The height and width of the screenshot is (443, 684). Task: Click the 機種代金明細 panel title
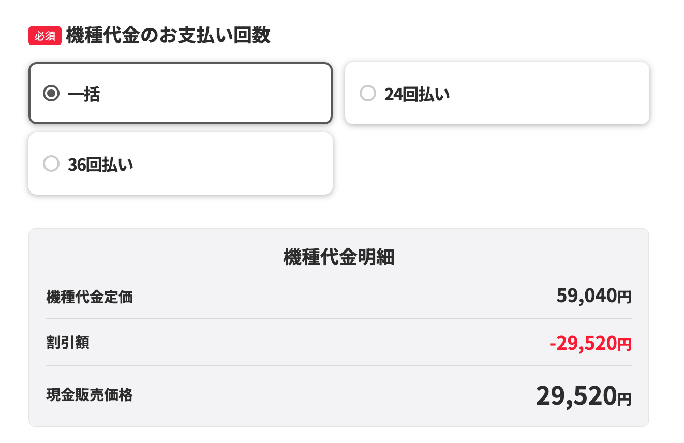[x=339, y=257]
